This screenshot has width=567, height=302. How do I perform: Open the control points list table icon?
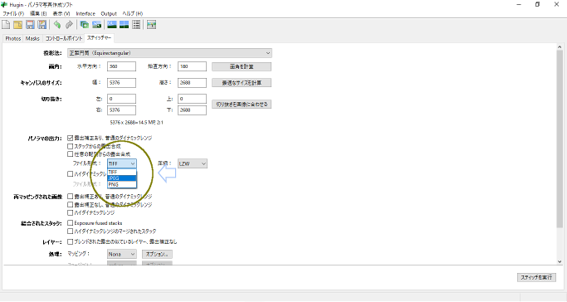coord(136,25)
